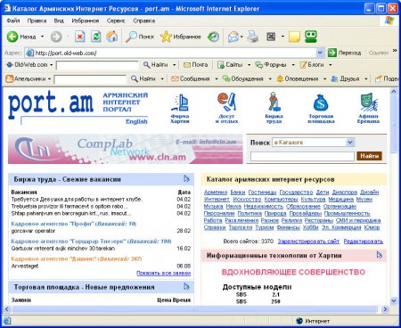
Task: Print the page with printer icon
Action: coord(253,37)
